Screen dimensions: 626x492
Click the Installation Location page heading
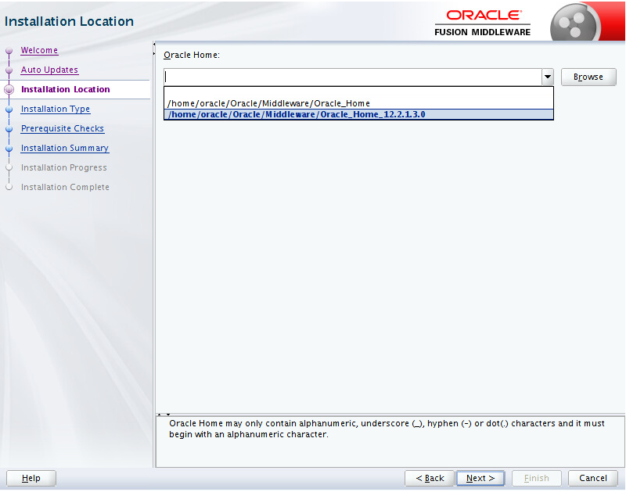tap(69, 21)
